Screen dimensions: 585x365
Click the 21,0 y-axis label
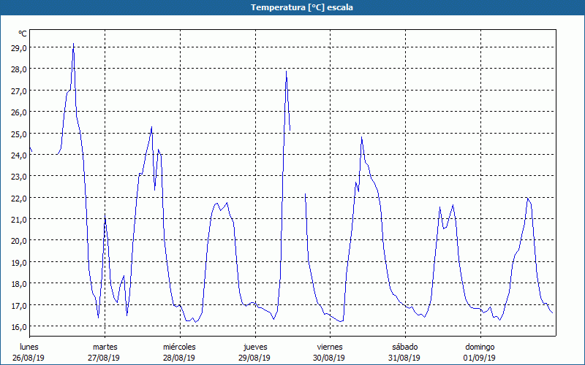tap(18, 220)
